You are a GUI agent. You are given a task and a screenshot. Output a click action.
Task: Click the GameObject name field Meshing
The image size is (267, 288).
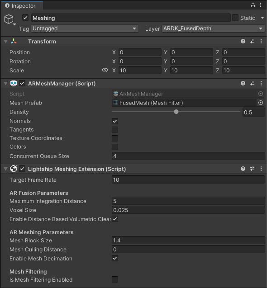pyautogui.click(x=131, y=18)
